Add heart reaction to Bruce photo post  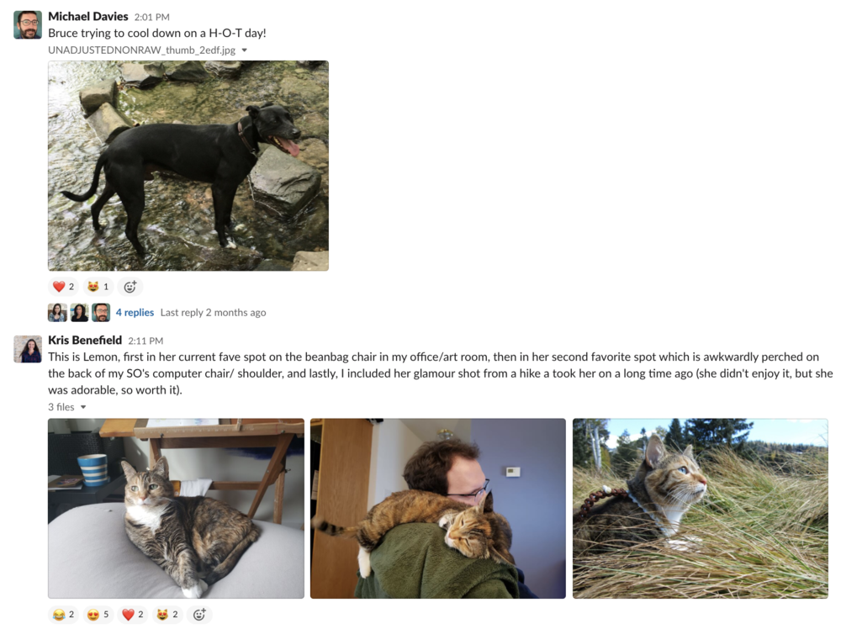pos(63,287)
